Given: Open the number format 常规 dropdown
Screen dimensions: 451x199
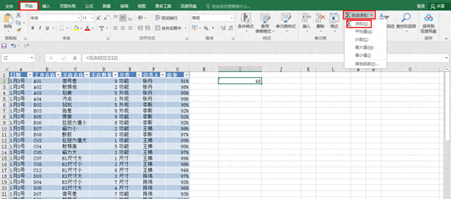Looking at the screenshot, I should click(x=232, y=18).
